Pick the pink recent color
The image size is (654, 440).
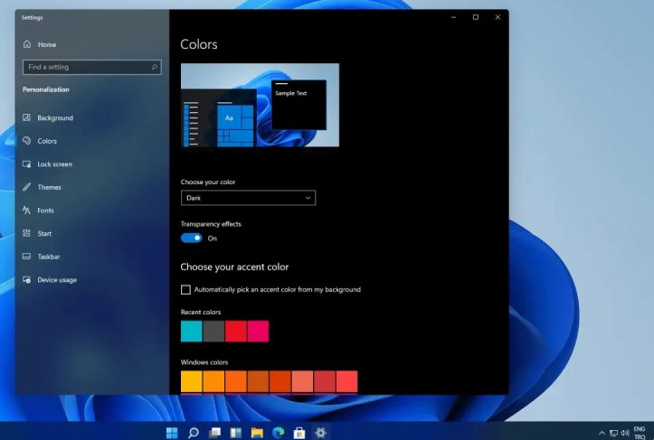258,332
